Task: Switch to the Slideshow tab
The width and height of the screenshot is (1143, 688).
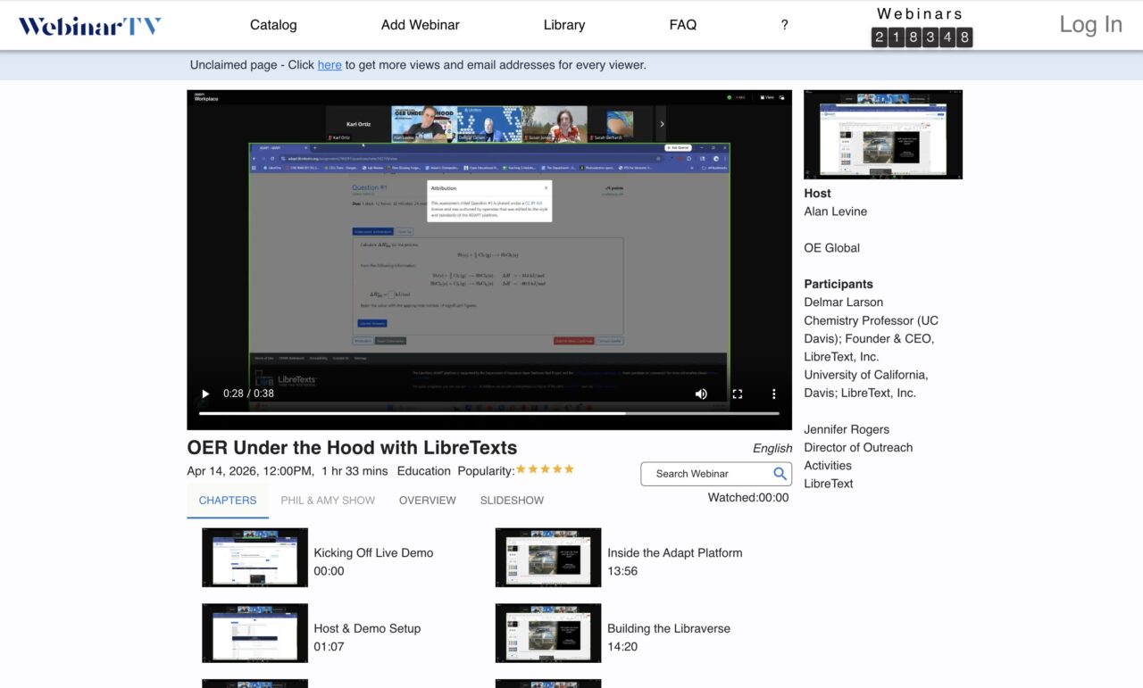Action: coord(512,501)
